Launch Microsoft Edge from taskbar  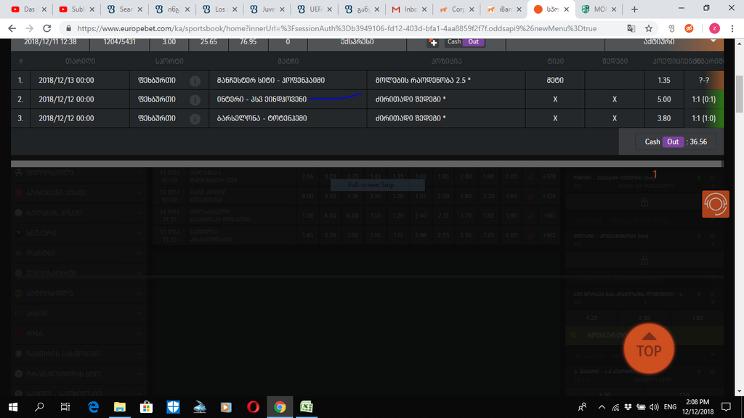click(x=93, y=407)
